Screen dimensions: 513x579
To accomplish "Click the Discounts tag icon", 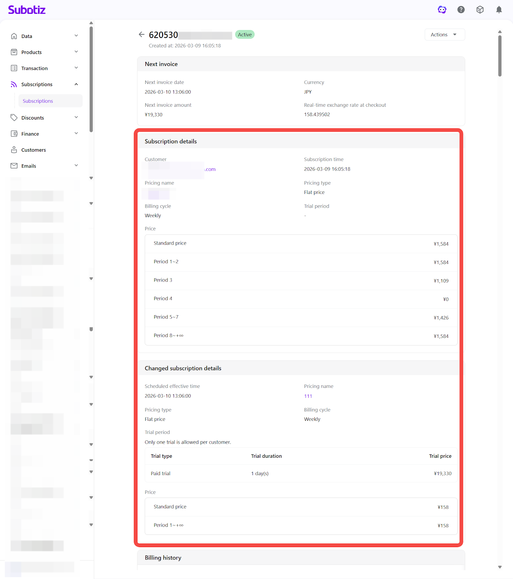I will pos(14,118).
